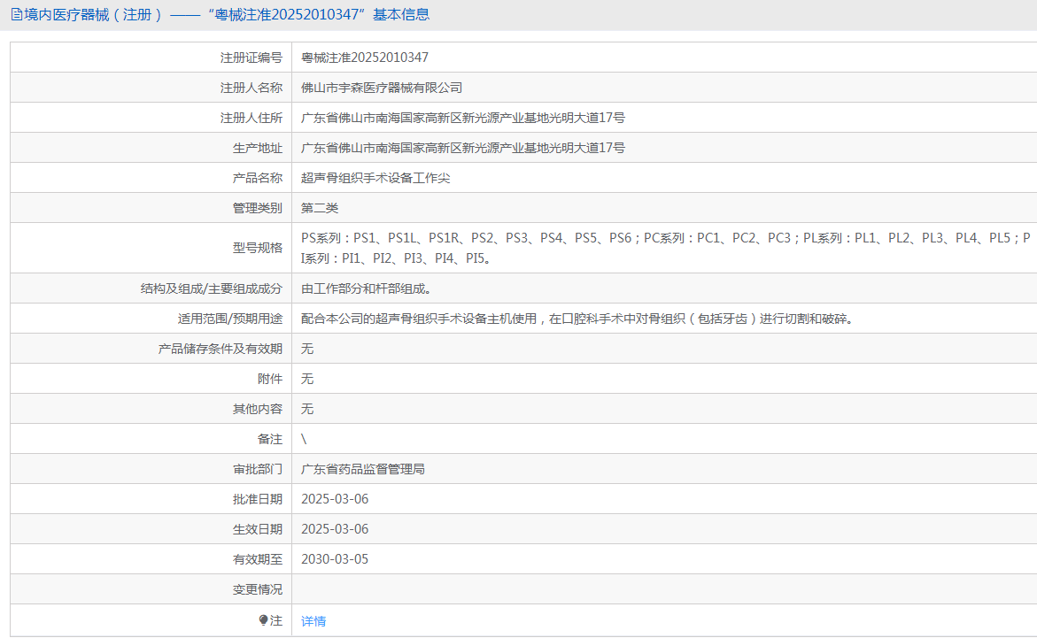This screenshot has height=638, width=1037.
Task: Click the 其他内容 row label
Action: (258, 409)
